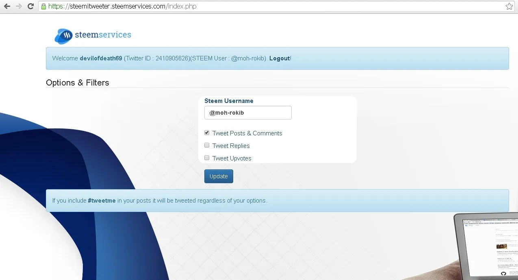
Task: Go forward with the browser forward arrow
Action: point(19,6)
